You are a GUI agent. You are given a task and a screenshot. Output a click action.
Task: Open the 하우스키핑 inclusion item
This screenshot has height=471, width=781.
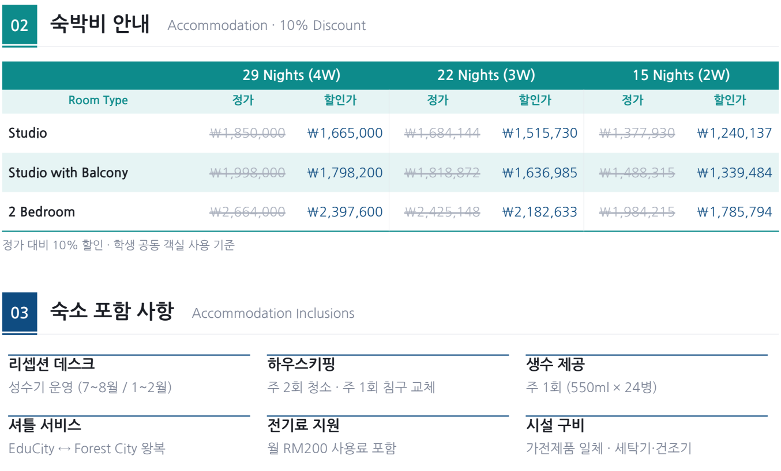pos(388,375)
